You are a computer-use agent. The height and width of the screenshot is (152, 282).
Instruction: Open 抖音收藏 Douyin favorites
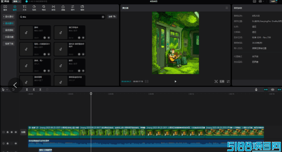coord(8,37)
